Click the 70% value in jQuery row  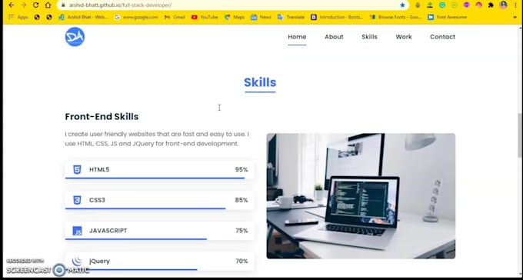(x=242, y=262)
